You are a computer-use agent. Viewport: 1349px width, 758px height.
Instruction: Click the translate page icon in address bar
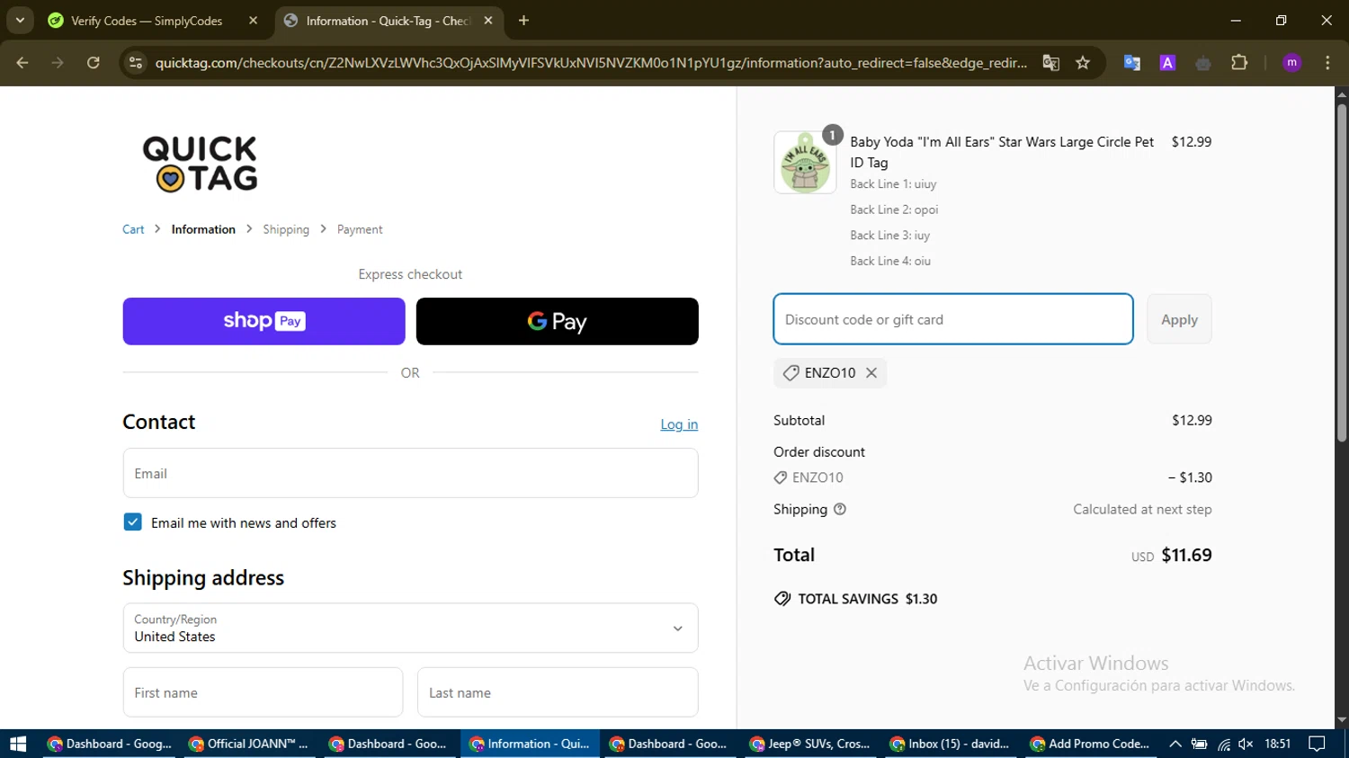(x=1050, y=63)
